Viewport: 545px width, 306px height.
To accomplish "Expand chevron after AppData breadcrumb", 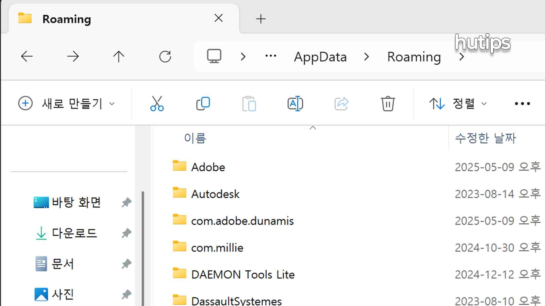I will tap(367, 56).
